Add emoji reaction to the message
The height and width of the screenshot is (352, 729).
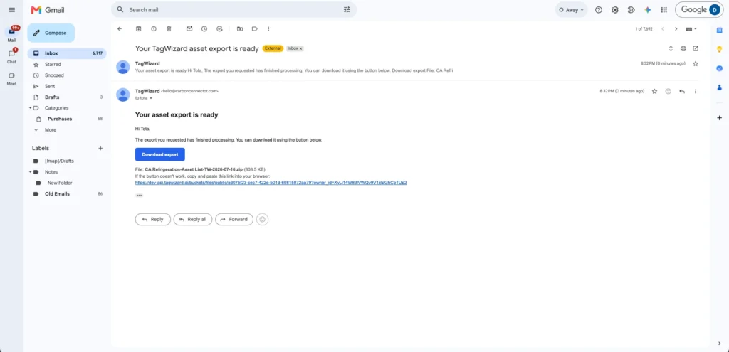tap(668, 91)
